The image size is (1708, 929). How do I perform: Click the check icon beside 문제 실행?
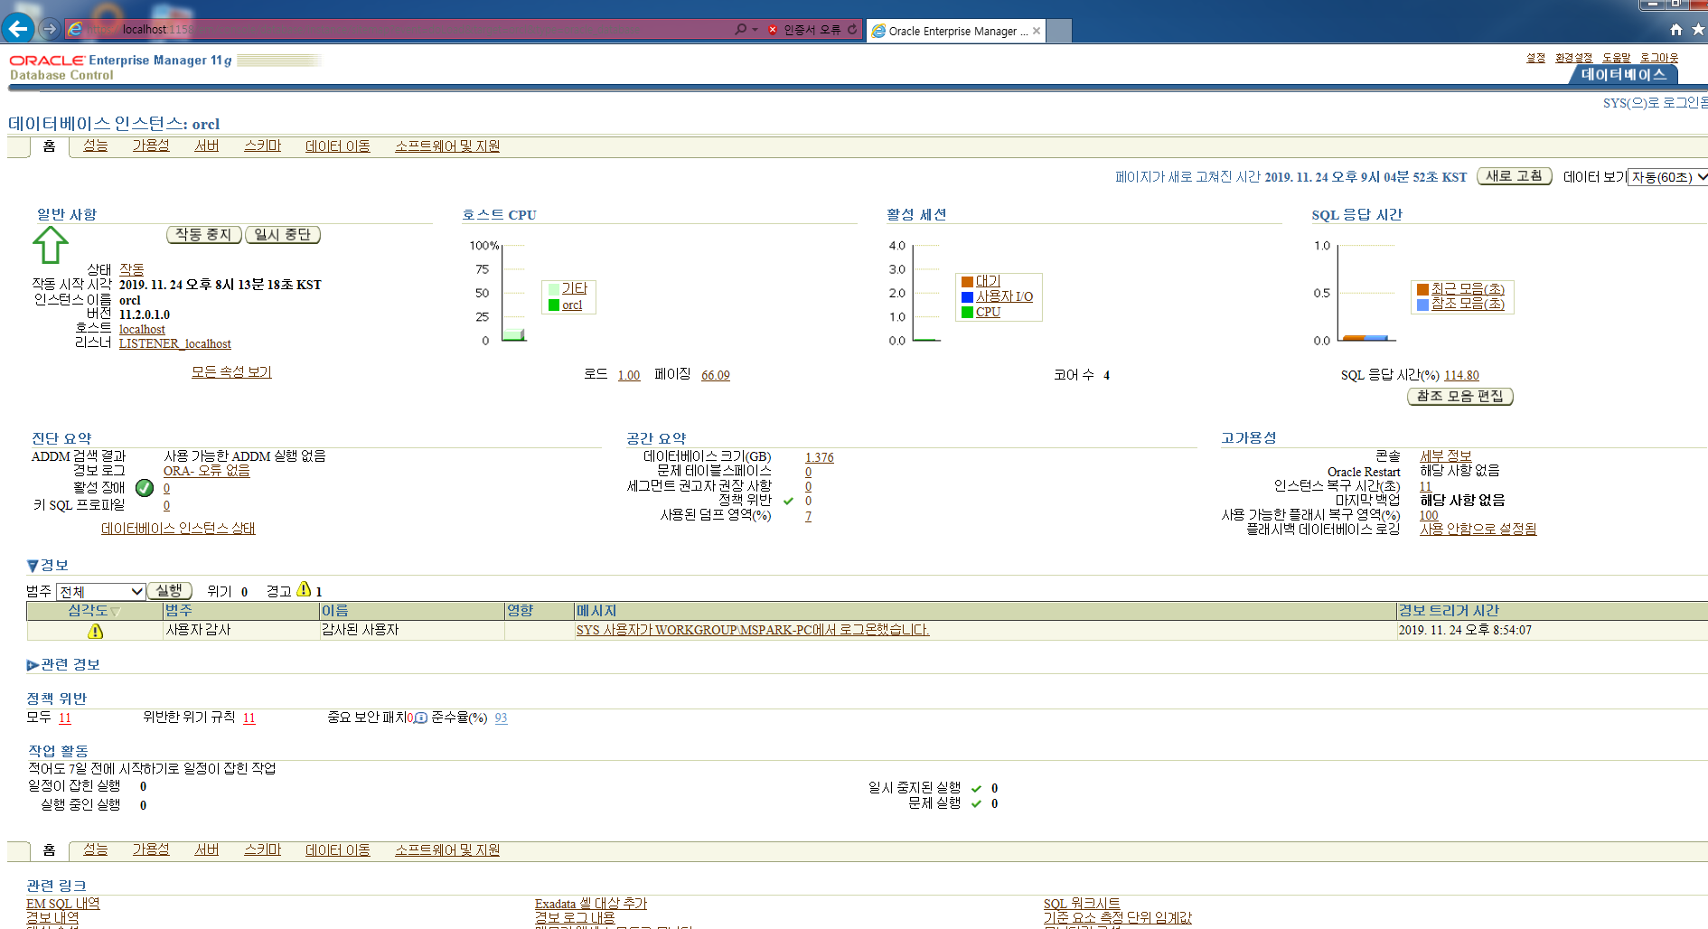(x=976, y=804)
